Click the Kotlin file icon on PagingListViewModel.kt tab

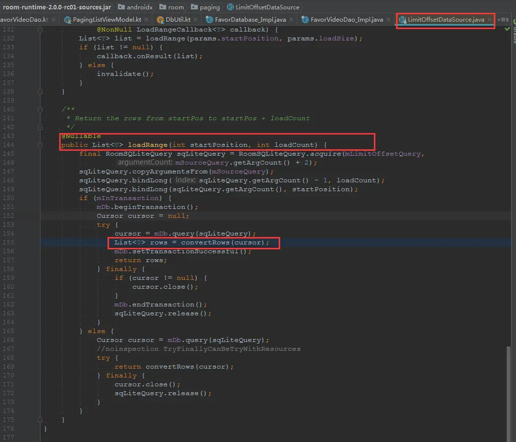pyautogui.click(x=68, y=20)
